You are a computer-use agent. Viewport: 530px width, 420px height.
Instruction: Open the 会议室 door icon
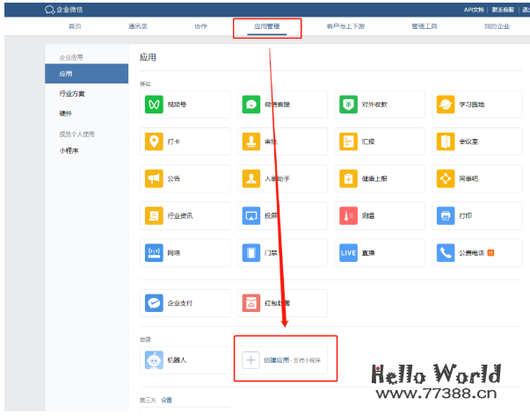(446, 141)
